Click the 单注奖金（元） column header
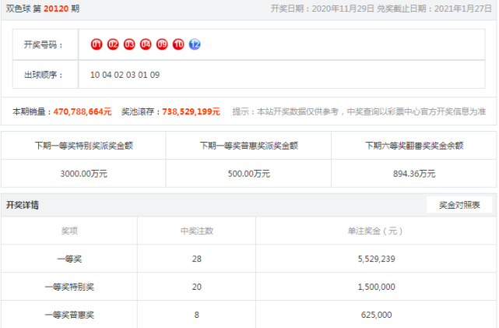Image resolution: width=499 pixels, height=328 pixels. point(376,231)
